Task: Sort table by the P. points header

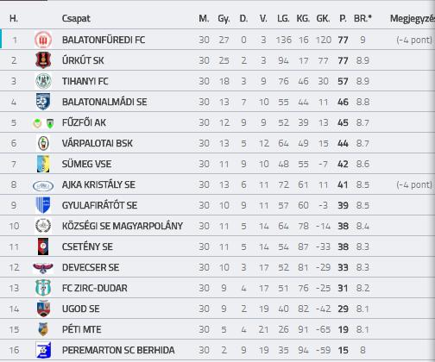Action: (343, 18)
